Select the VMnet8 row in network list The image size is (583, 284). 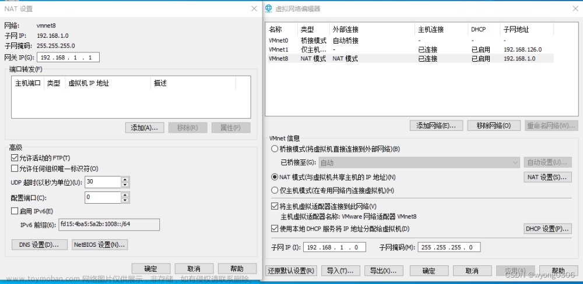point(410,58)
